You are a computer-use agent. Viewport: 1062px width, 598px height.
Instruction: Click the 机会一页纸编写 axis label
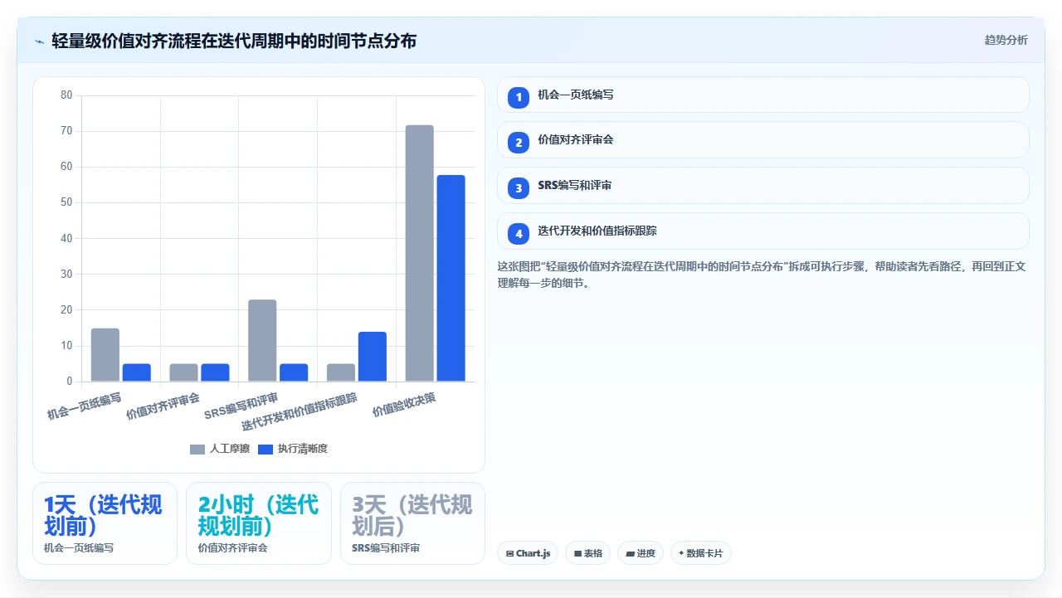pyautogui.click(x=85, y=406)
